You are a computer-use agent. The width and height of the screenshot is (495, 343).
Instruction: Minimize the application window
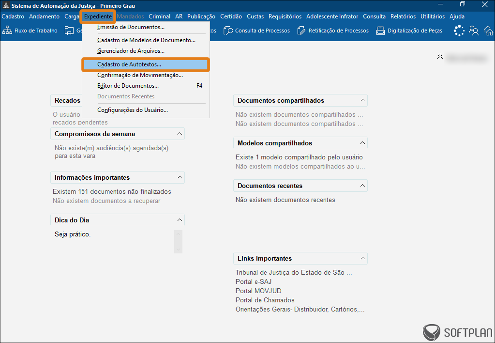tap(441, 4)
